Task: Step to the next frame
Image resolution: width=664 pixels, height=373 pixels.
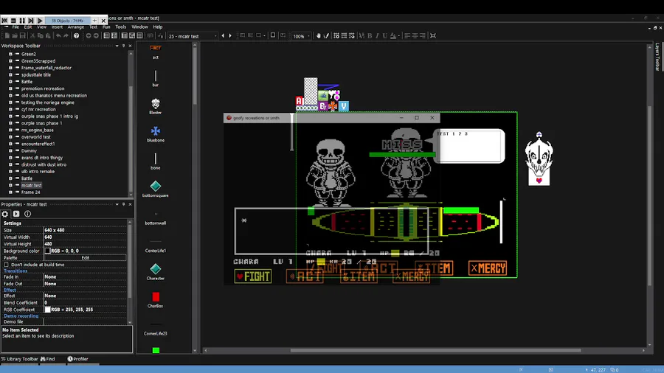Action: point(31,21)
